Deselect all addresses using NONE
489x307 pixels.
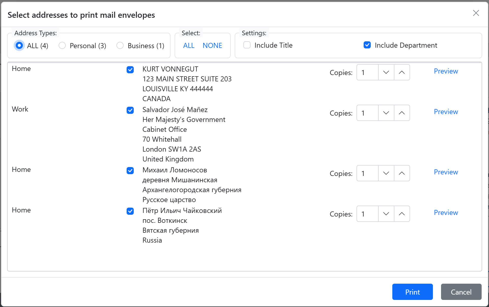click(212, 45)
